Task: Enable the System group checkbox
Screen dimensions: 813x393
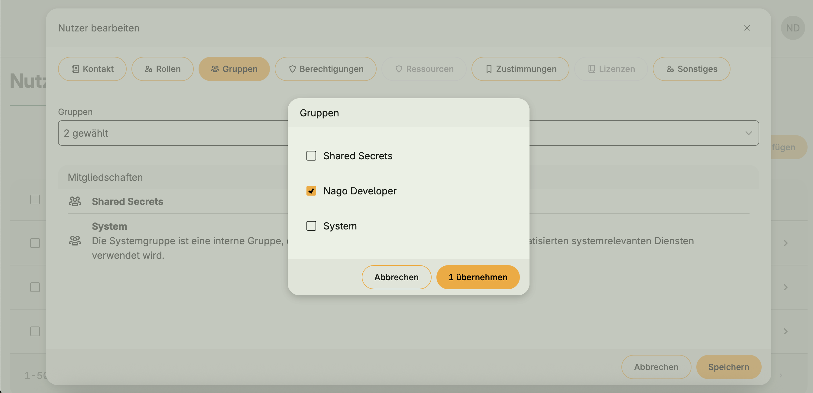Action: click(x=311, y=226)
